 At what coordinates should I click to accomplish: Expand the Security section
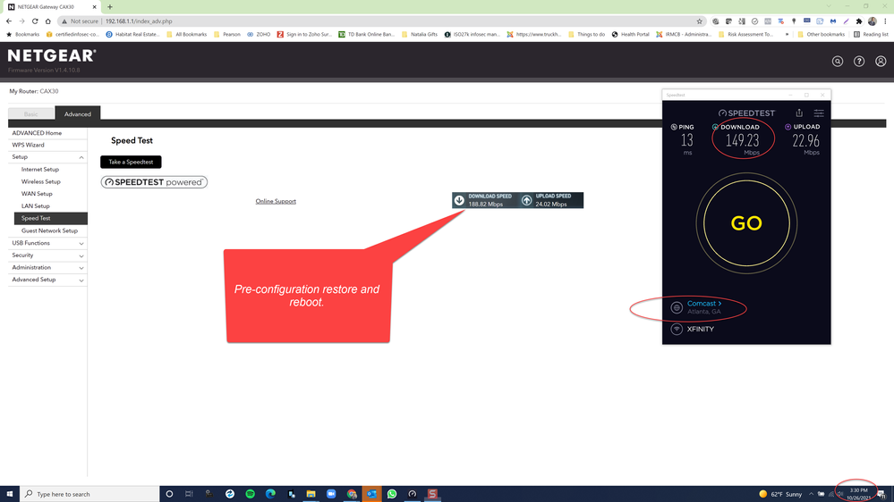point(81,255)
